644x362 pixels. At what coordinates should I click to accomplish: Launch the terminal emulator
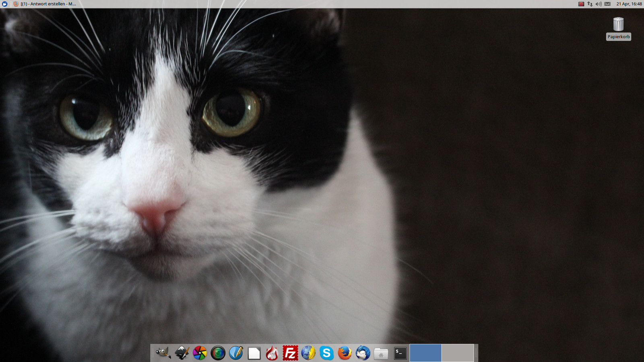click(400, 353)
